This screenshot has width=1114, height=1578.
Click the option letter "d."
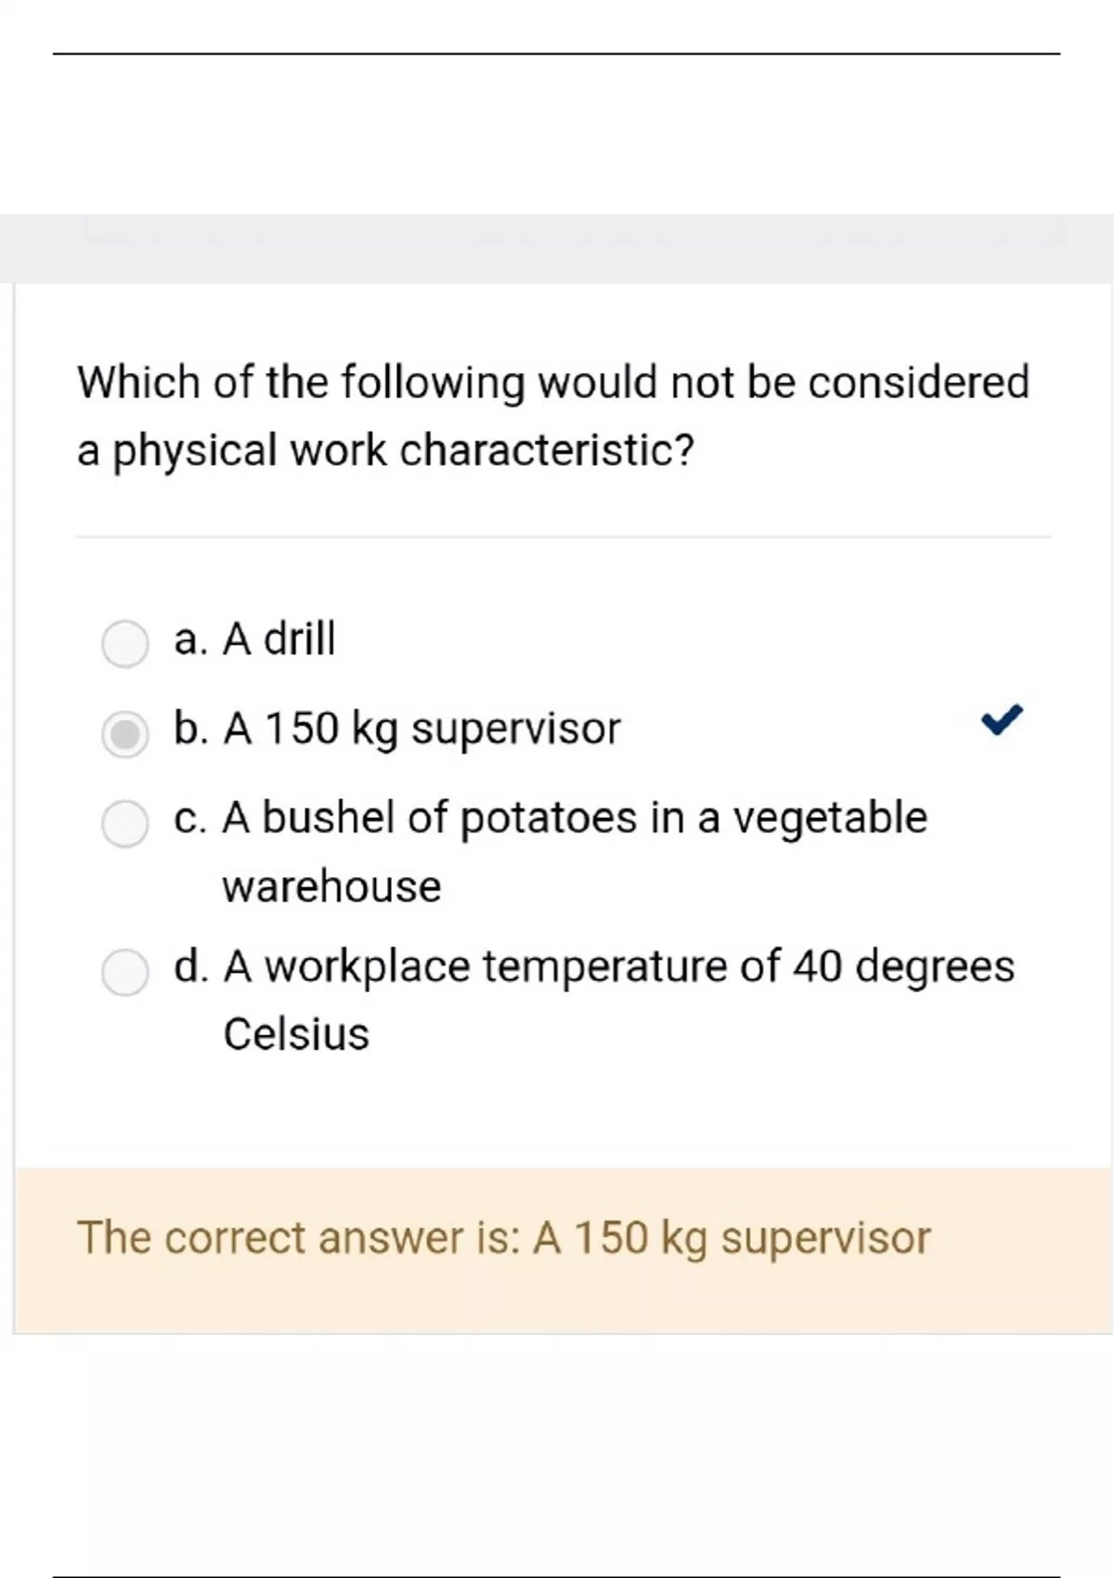pyautogui.click(x=190, y=966)
